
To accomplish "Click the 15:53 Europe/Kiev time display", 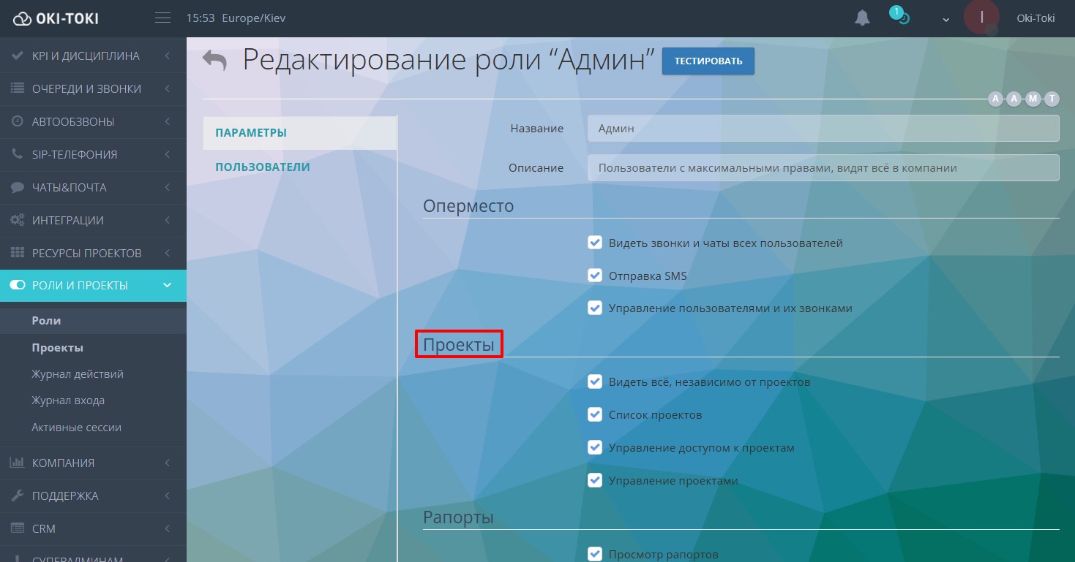I will (x=236, y=18).
